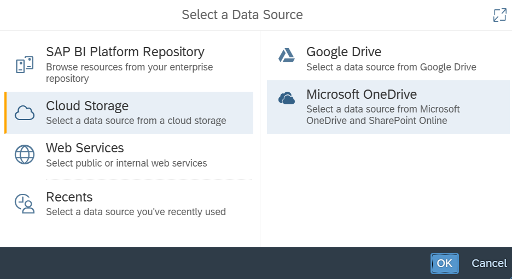The height and width of the screenshot is (279, 512).
Task: Dismiss the dialog with Cancel
Action: (489, 263)
